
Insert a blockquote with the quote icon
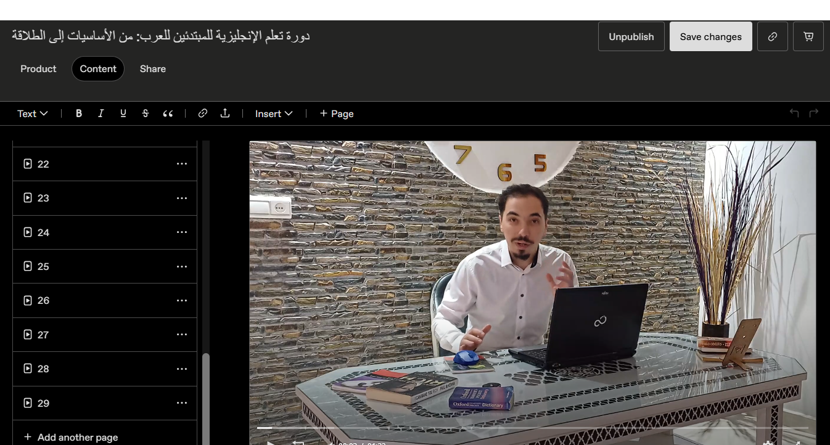click(168, 113)
